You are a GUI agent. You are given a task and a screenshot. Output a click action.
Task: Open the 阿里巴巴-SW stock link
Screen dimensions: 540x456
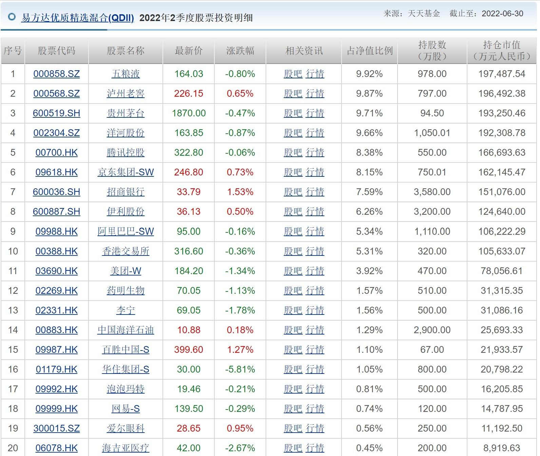126,231
